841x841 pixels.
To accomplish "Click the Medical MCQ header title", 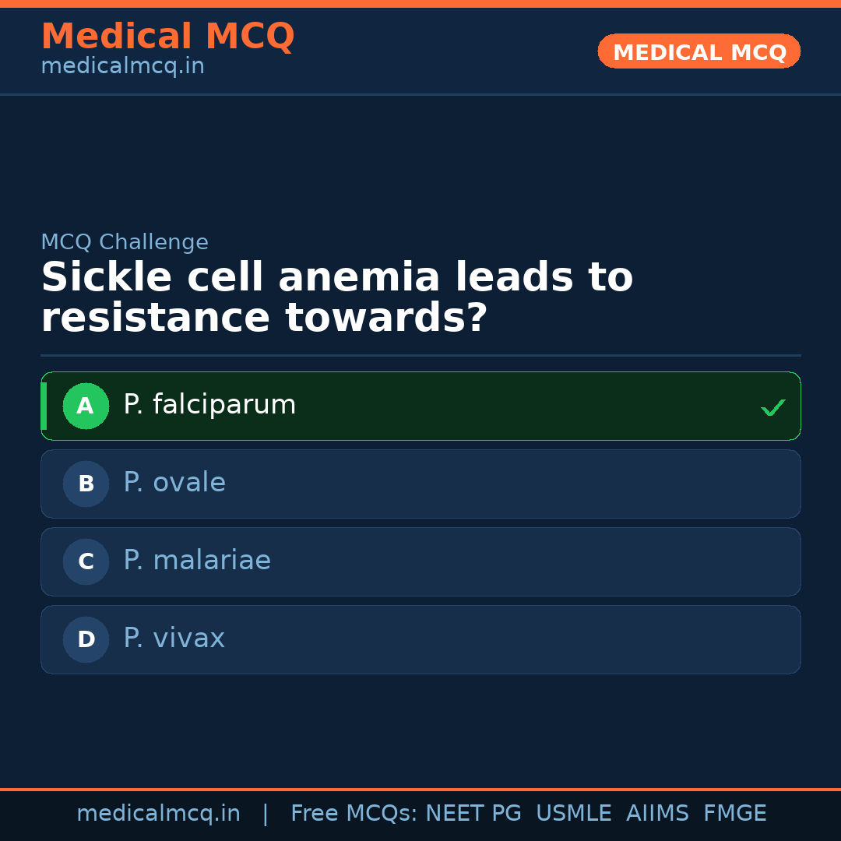I will (167, 37).
